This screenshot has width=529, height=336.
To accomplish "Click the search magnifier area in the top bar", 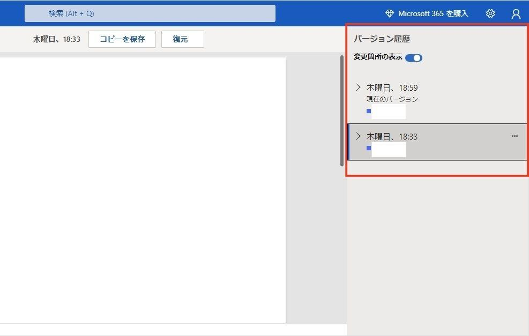I will tap(150, 13).
